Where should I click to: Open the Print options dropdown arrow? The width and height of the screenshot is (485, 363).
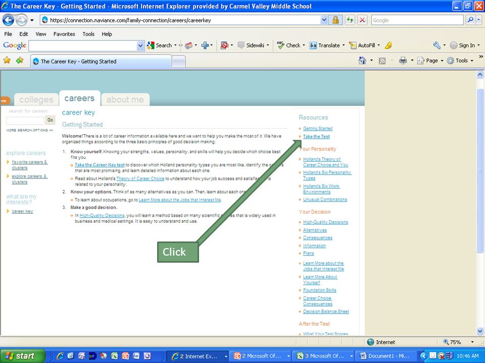[412, 61]
